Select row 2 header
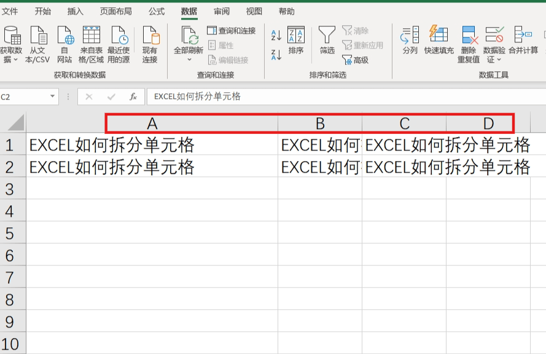The height and width of the screenshot is (354, 546). [12, 167]
